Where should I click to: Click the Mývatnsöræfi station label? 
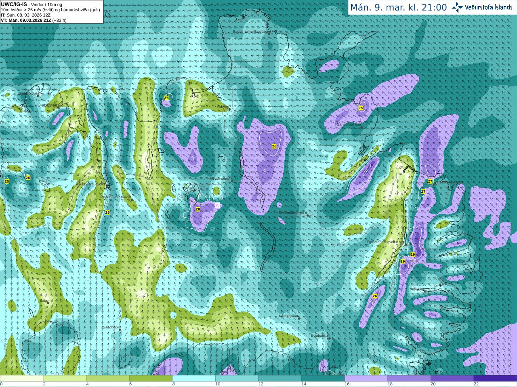coord(220,179)
